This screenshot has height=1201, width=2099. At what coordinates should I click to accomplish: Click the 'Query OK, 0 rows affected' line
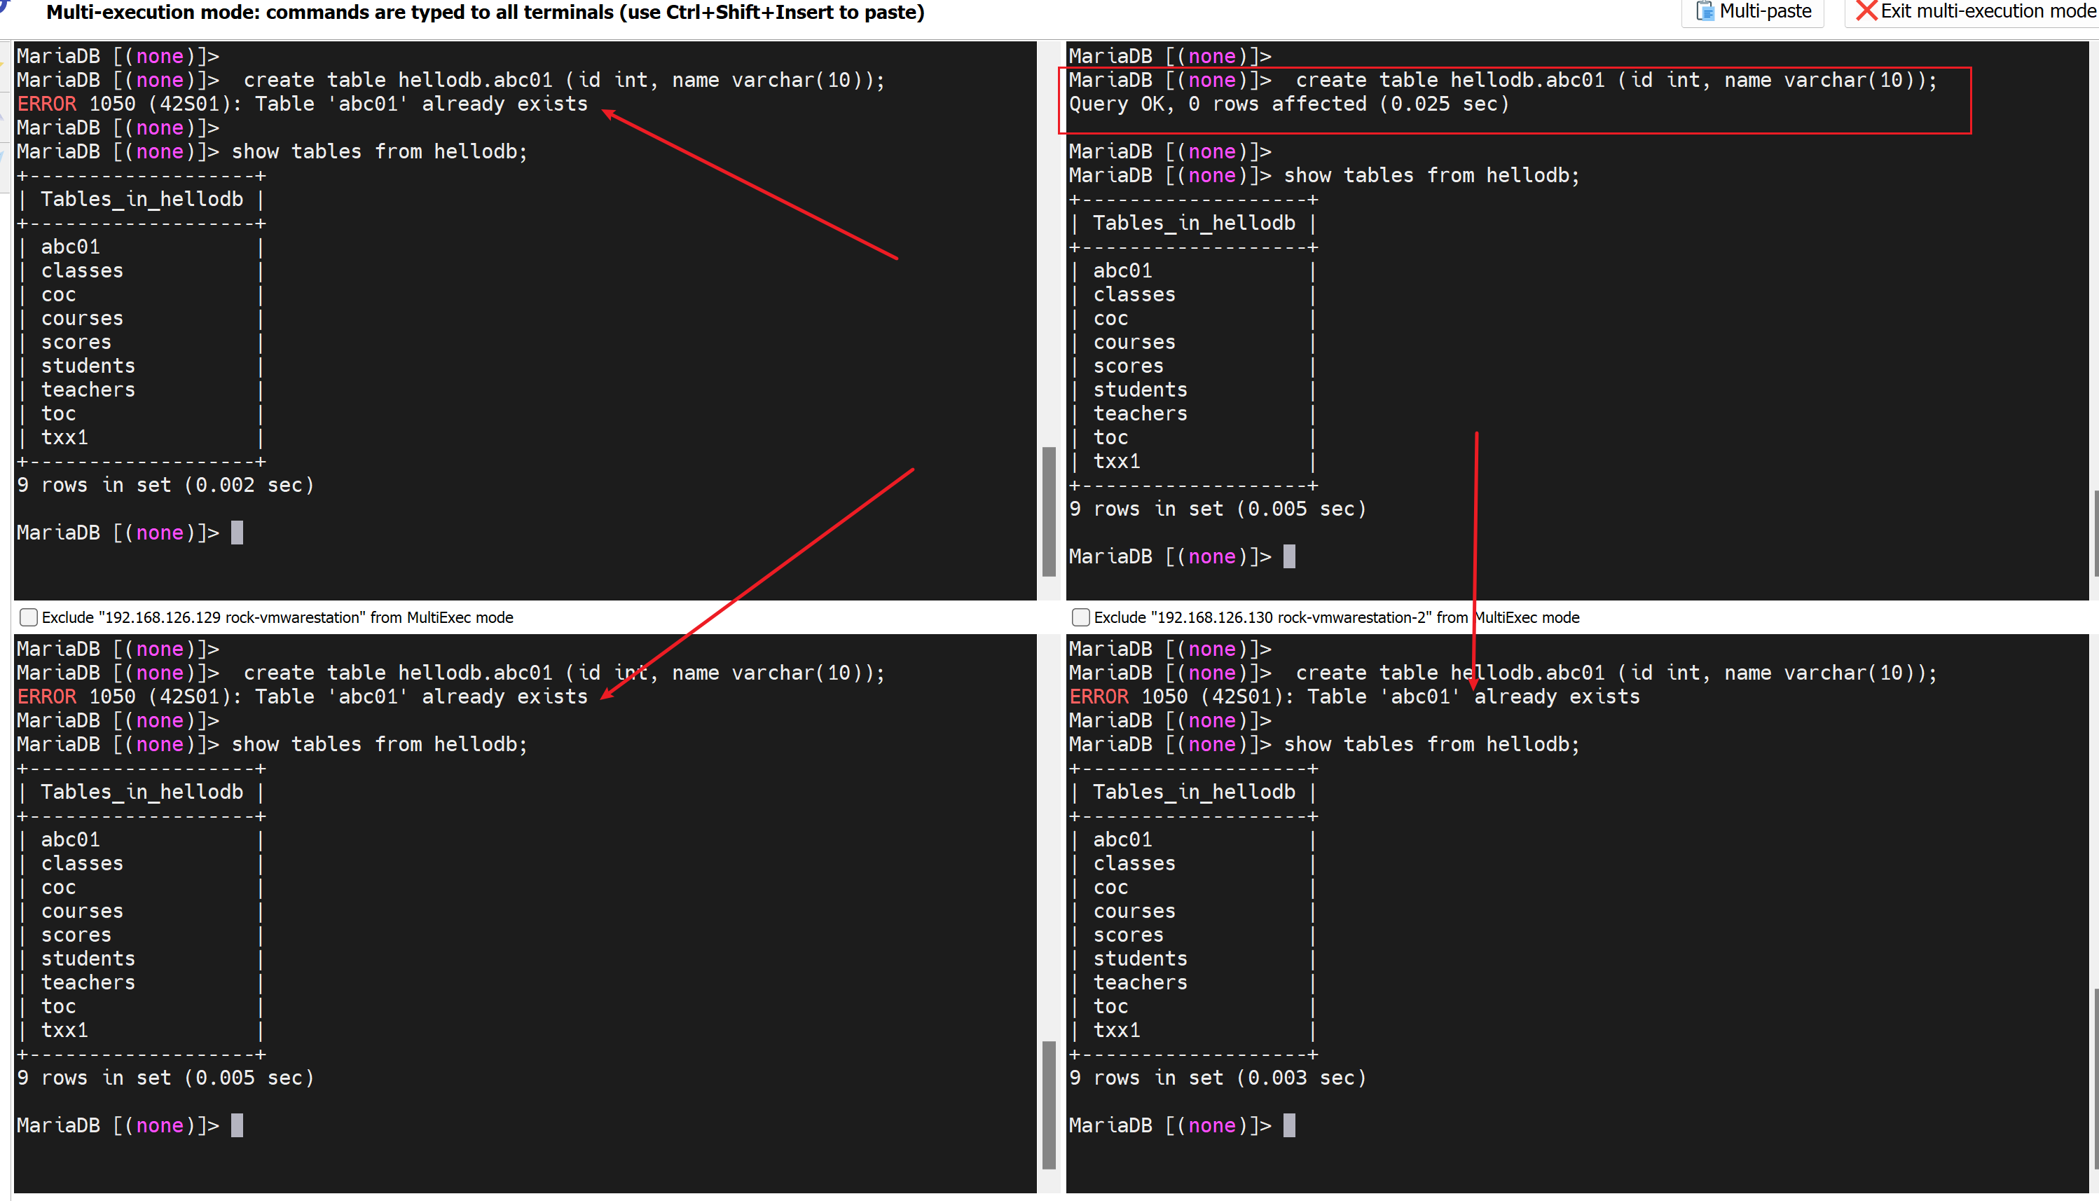(1288, 104)
